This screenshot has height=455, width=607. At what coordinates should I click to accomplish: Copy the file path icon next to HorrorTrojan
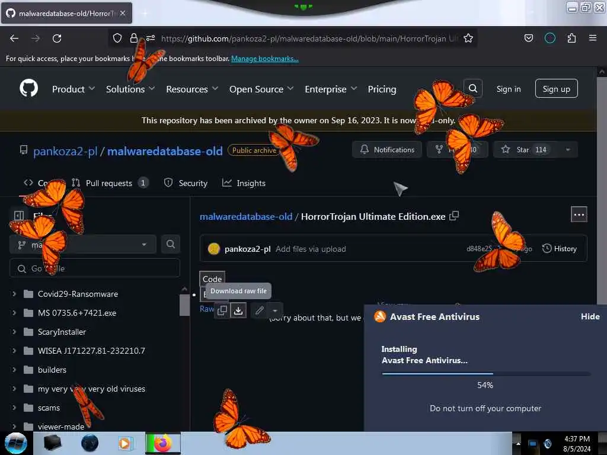453,216
